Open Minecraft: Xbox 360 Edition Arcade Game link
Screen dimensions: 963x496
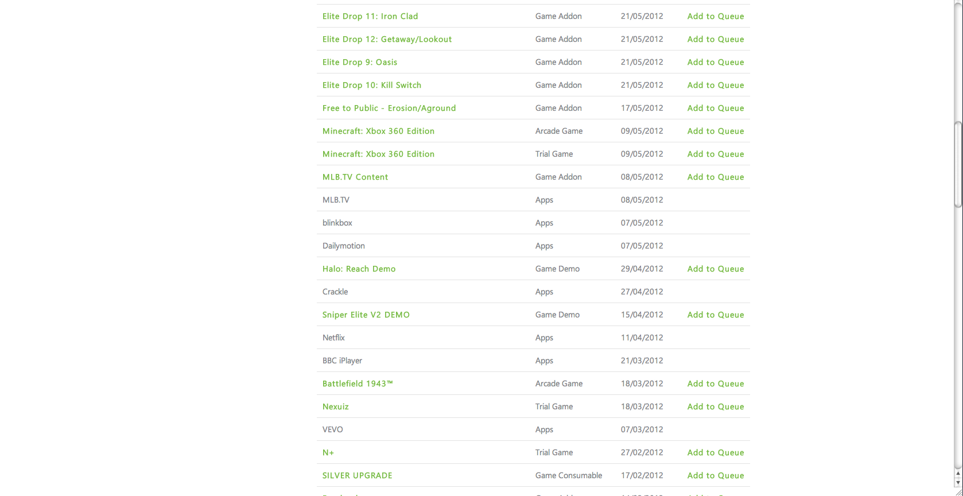click(x=378, y=131)
